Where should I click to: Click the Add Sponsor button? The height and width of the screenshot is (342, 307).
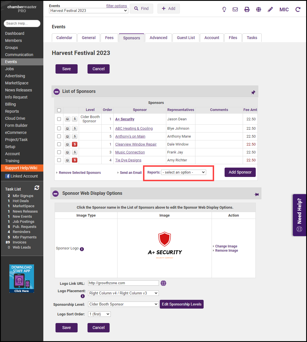tap(240, 172)
